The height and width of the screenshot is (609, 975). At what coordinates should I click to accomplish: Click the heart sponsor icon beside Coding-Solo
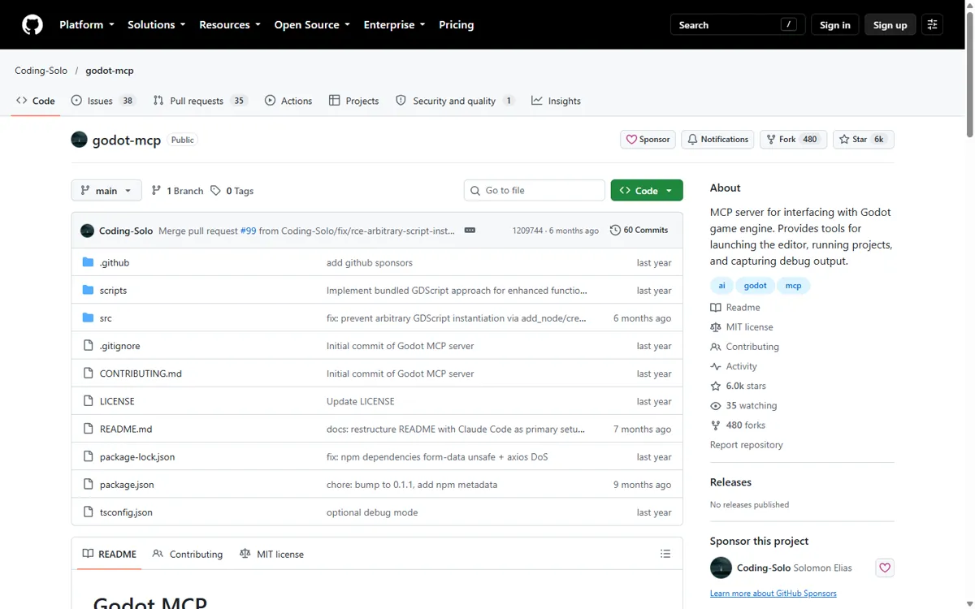[x=885, y=568]
